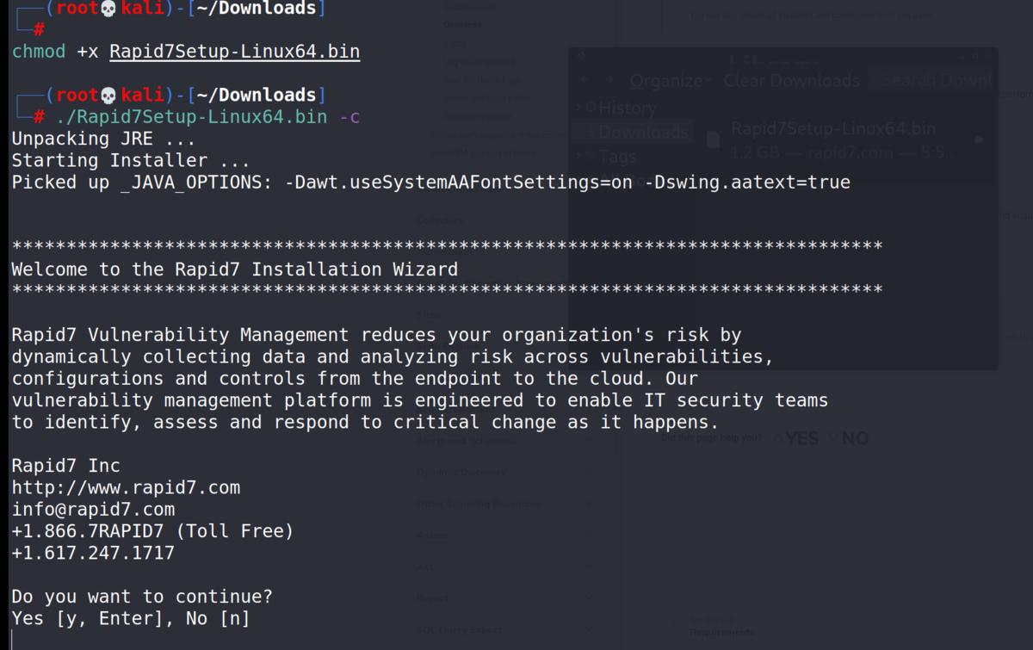This screenshot has width=1033, height=650.
Task: Click the document icon beside Rapid7Setup-Linux64.bin
Action: (712, 139)
